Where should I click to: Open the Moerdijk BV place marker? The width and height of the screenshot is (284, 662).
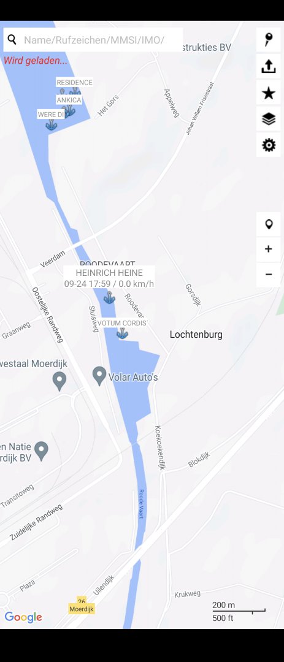(x=41, y=451)
